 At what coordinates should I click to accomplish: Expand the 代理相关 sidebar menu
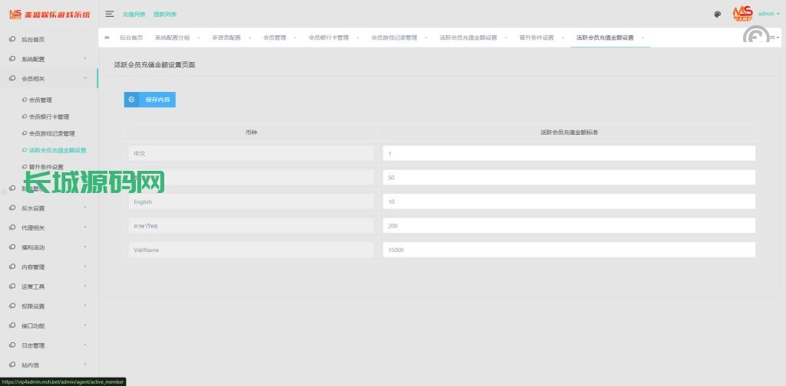click(x=48, y=227)
